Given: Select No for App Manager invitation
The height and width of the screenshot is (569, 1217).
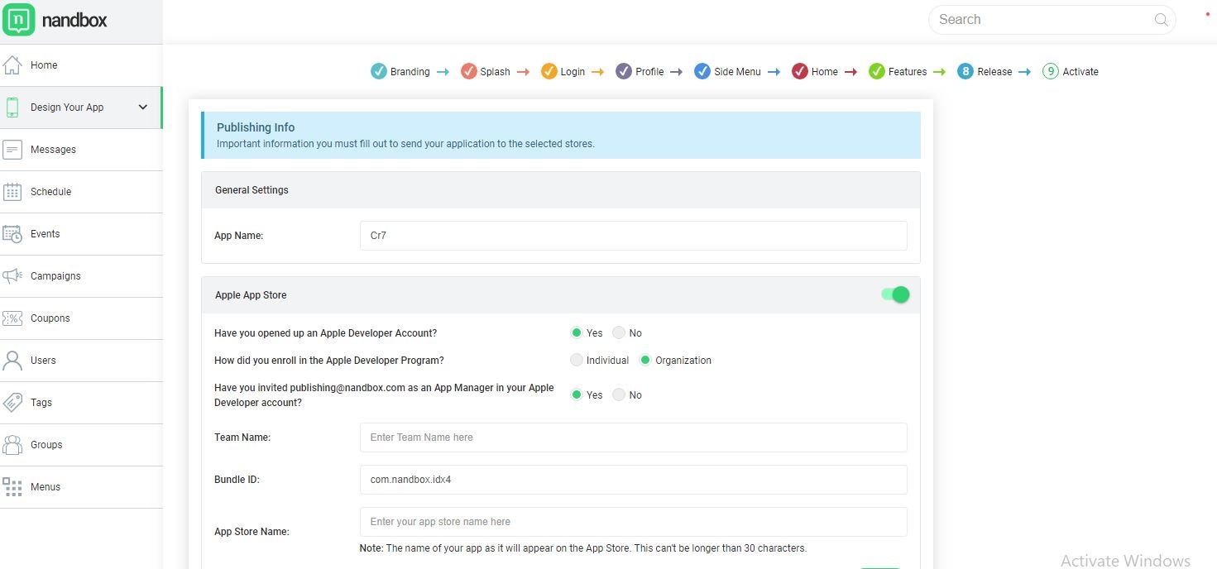Looking at the screenshot, I should pyautogui.click(x=619, y=395).
